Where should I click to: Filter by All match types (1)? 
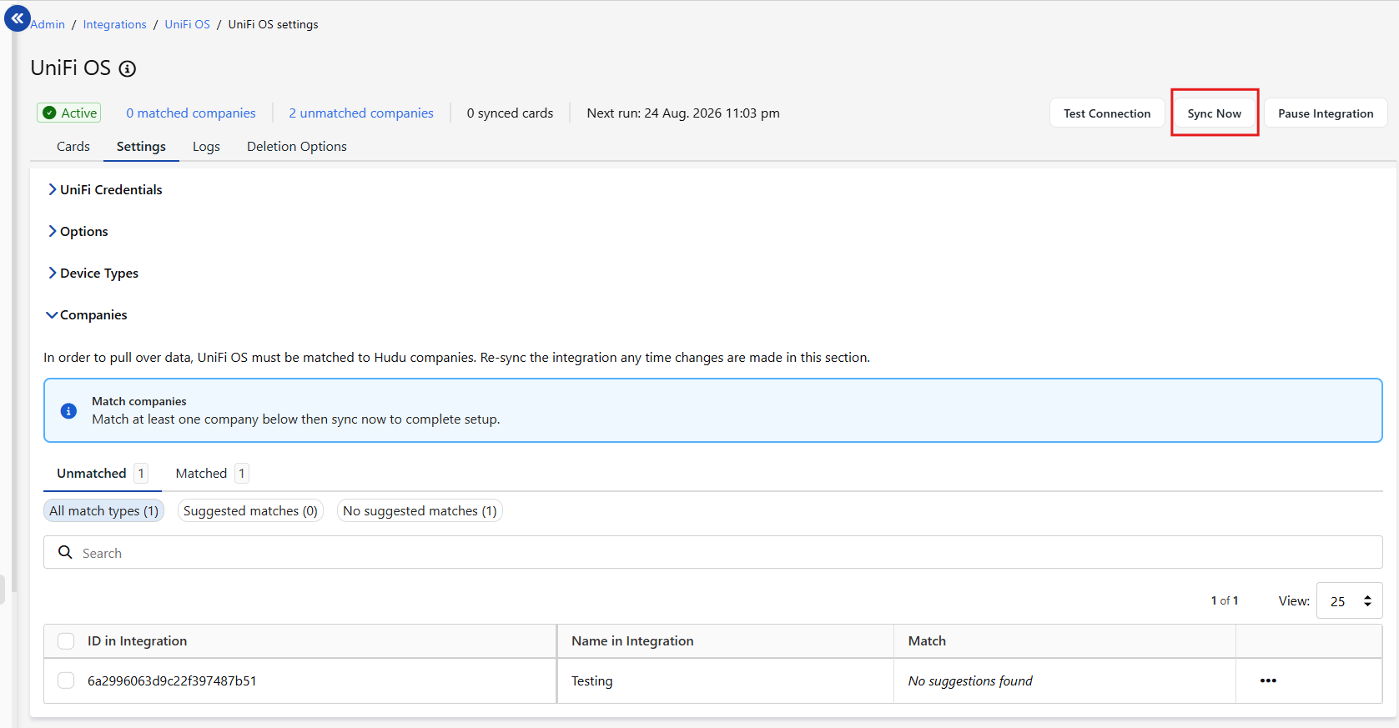click(103, 510)
